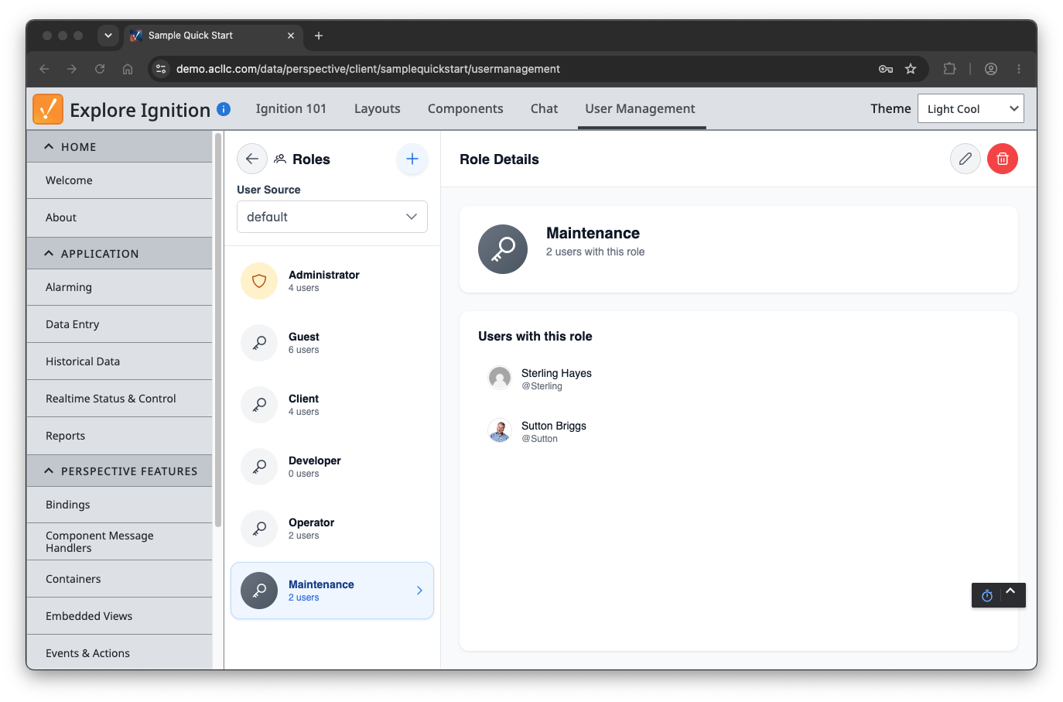Bookmark page with the star icon

click(911, 69)
